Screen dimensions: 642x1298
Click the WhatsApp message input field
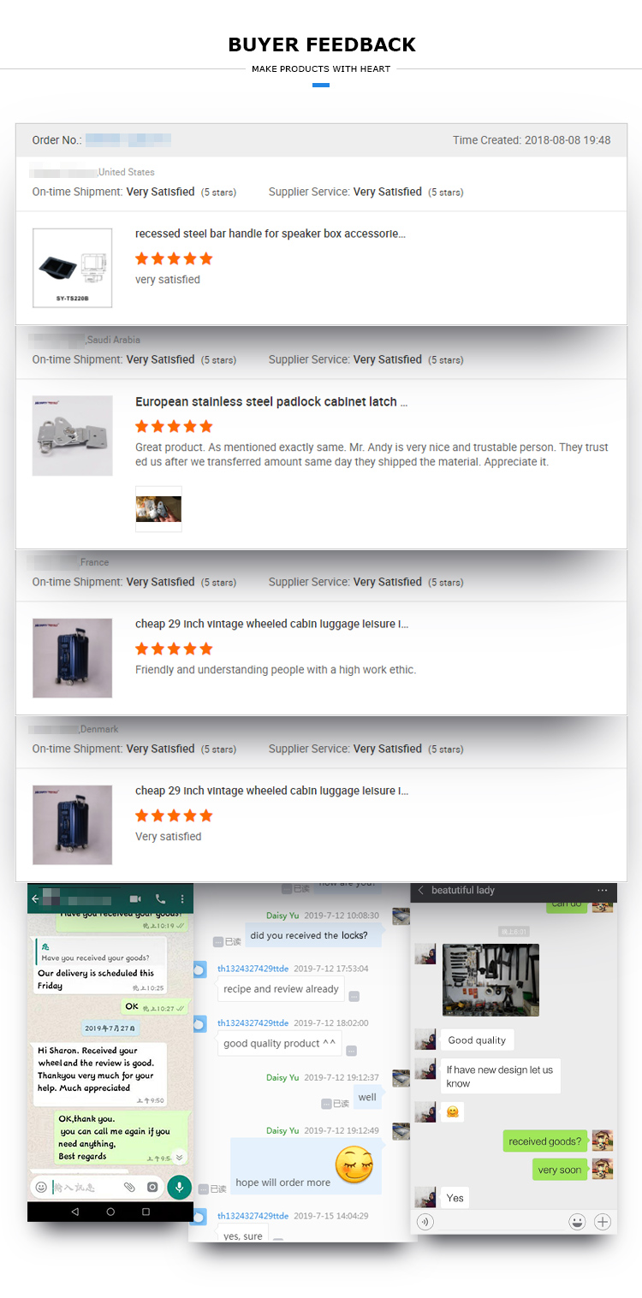click(x=86, y=1188)
